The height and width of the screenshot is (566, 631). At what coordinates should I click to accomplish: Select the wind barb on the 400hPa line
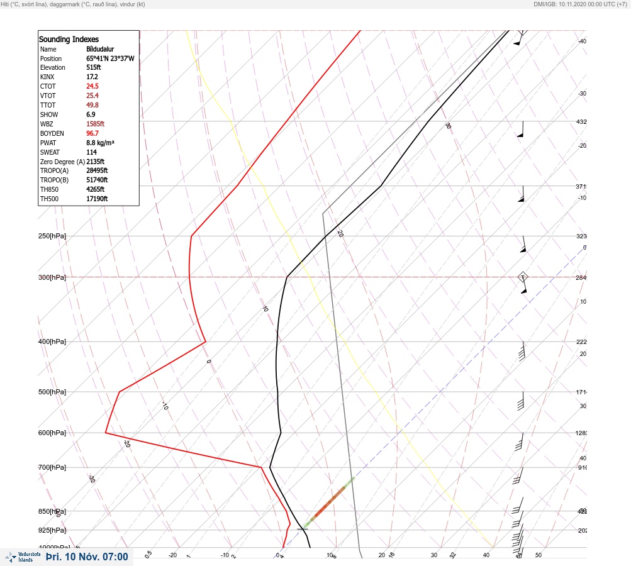[x=522, y=351]
